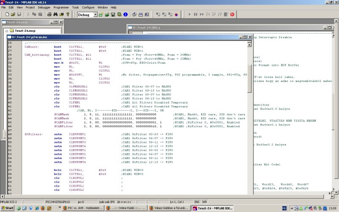This screenshot has height=212, width=339.
Task: Click the p24can.inc vertical scrollbar thumb
Action: click(x=249, y=78)
